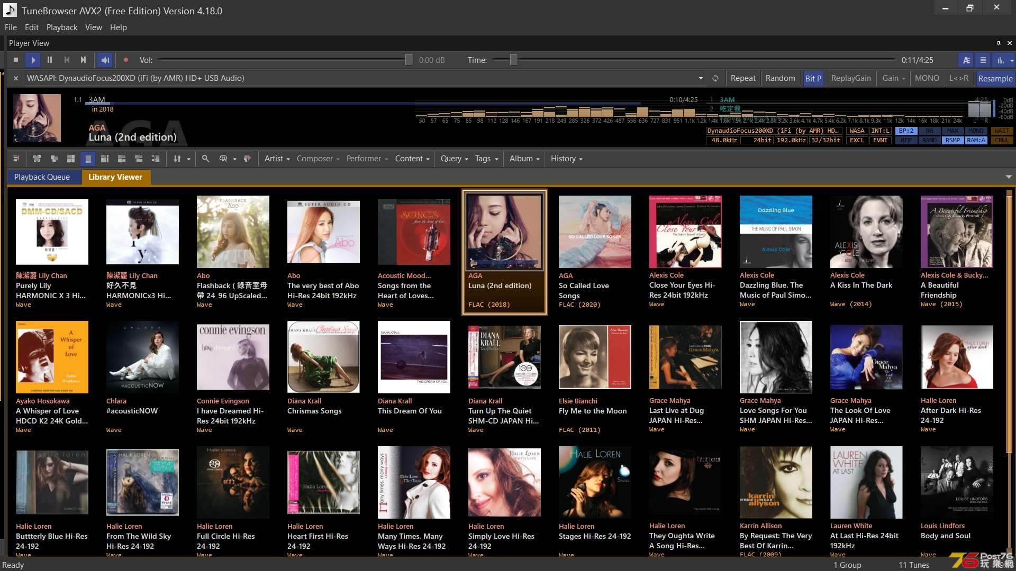Click the search magnifier icon
This screenshot has width=1016, height=571.
[x=205, y=159]
